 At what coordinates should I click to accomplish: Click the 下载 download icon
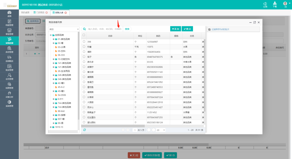(275, 4)
